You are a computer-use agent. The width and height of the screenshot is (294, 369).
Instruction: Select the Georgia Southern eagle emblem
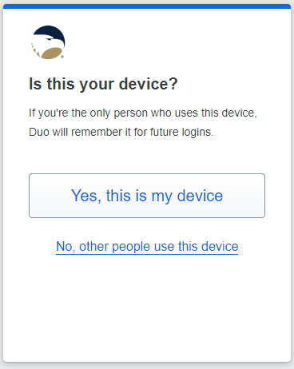point(48,42)
